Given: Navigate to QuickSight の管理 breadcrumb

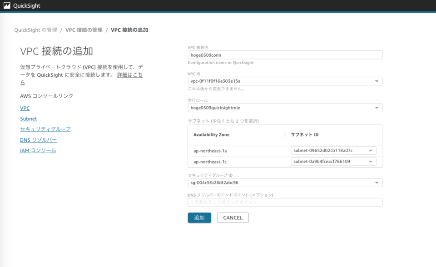Looking at the screenshot, I should [33, 30].
